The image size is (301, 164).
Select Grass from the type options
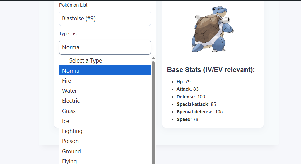[105, 111]
